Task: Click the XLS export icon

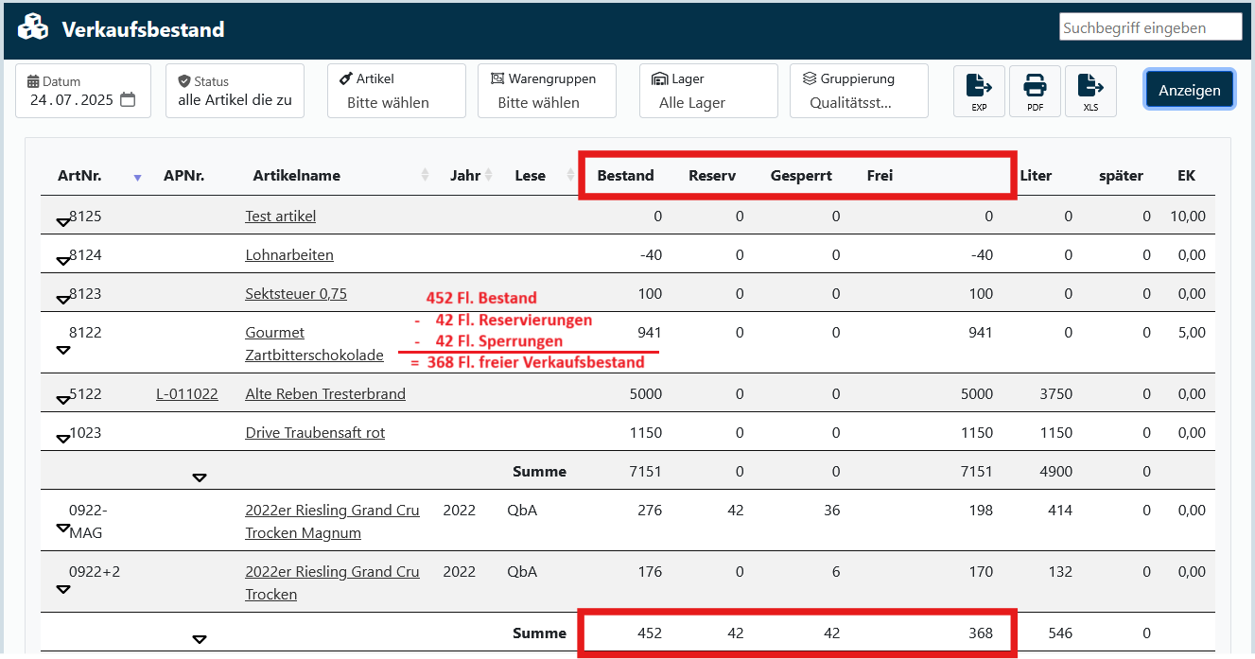Action: pos(1090,90)
